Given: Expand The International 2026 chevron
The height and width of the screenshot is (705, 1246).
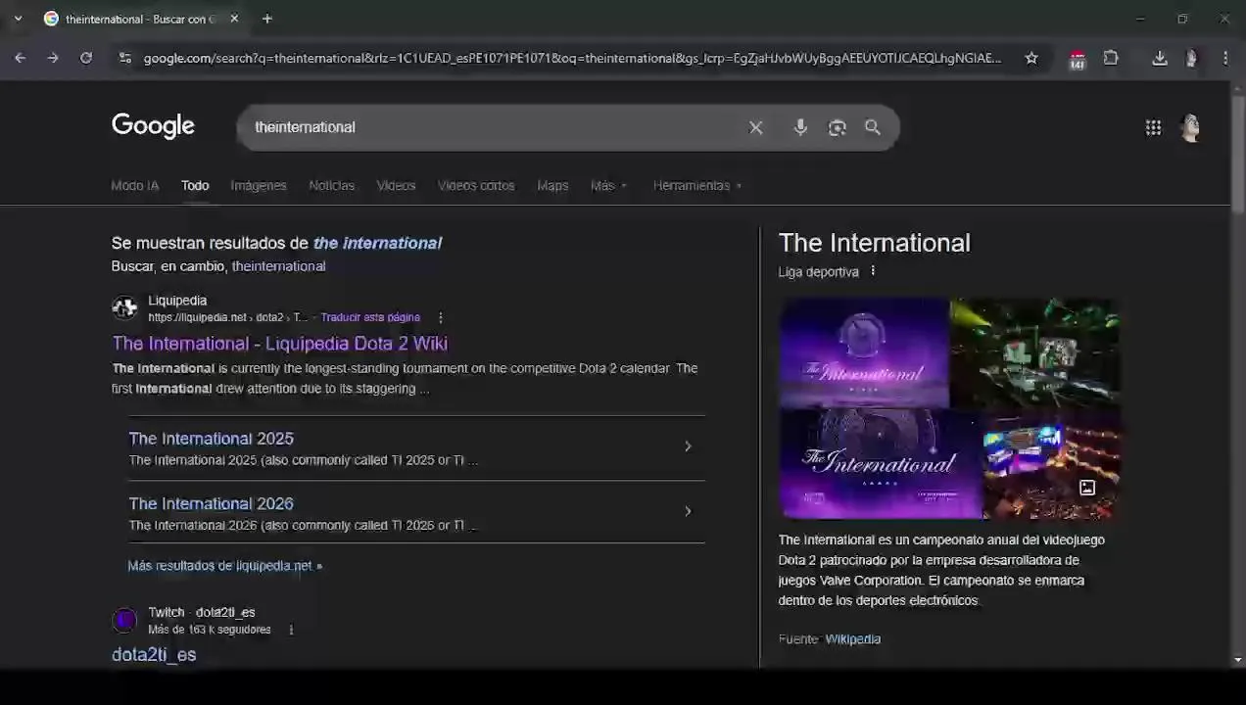Looking at the screenshot, I should click(x=688, y=511).
